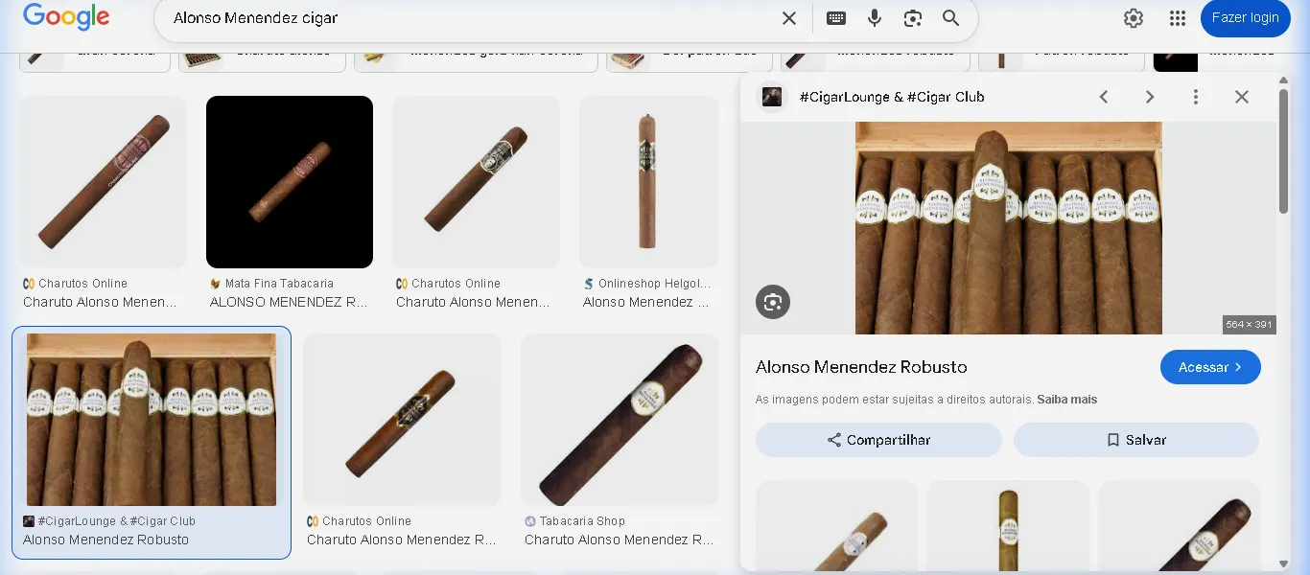Image resolution: width=1310 pixels, height=575 pixels.
Task: Click in the search input field
Action: [x=470, y=18]
